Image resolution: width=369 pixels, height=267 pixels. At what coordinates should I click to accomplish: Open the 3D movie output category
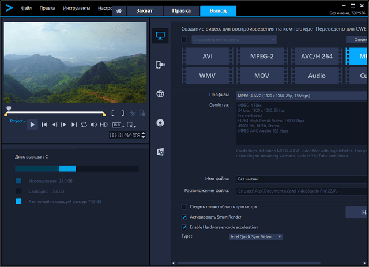pyautogui.click(x=160, y=152)
